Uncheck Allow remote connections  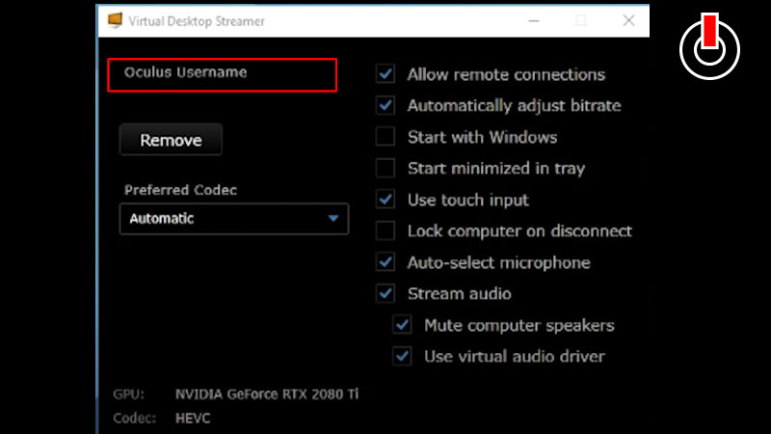click(385, 74)
